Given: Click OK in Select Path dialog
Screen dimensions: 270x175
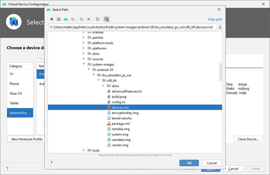Looking at the screenshot, I should click(189, 163).
